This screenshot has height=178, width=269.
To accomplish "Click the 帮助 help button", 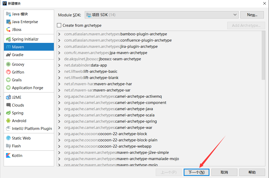I will pyautogui.click(x=252, y=172).
